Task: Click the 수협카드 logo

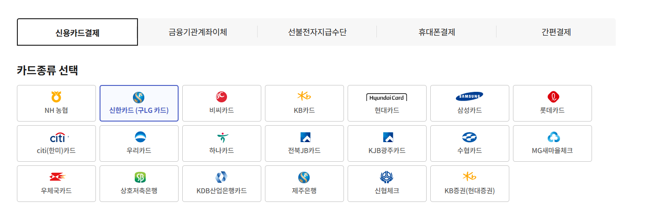Action: pyautogui.click(x=470, y=137)
